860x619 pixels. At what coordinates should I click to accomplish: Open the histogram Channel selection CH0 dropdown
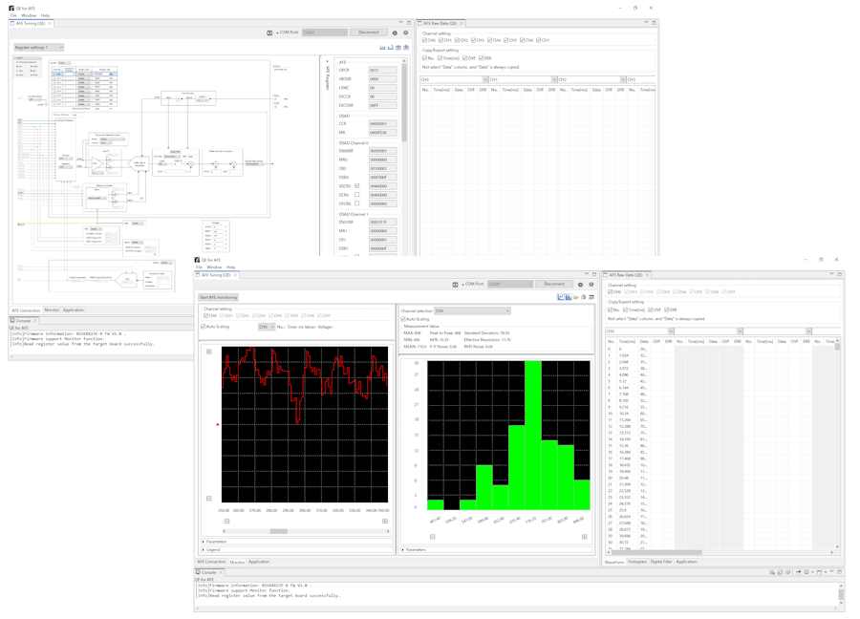pyautogui.click(x=472, y=310)
